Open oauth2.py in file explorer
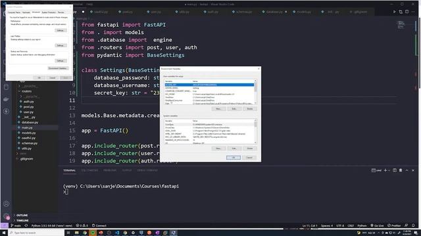This screenshot has height=236, width=421. 28,138
